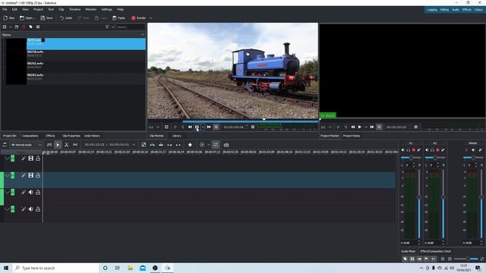
Task: Click the New project toolbar button
Action: coord(9,18)
